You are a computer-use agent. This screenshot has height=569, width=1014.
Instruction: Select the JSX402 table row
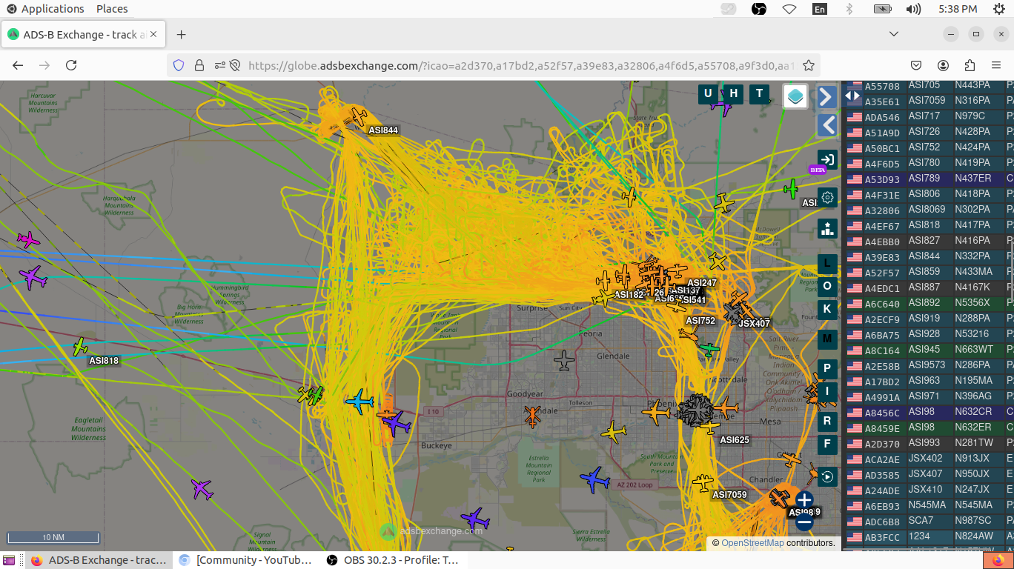coord(929,459)
